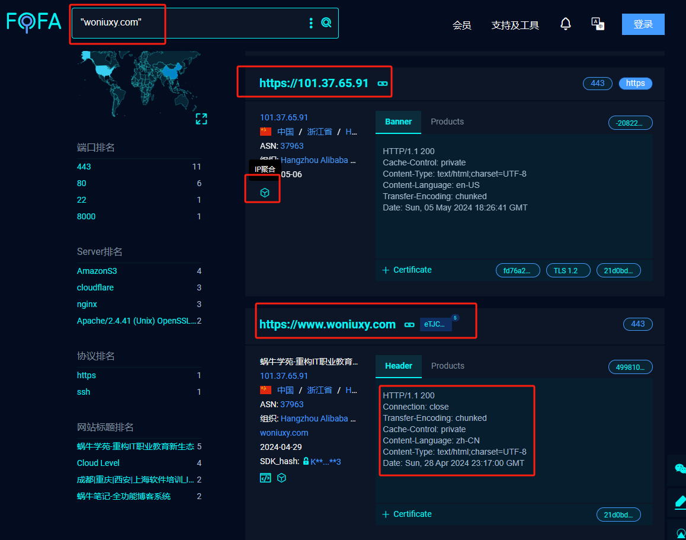686x540 pixels.
Task: Click the feedback pencil floating icon
Action: point(680,501)
